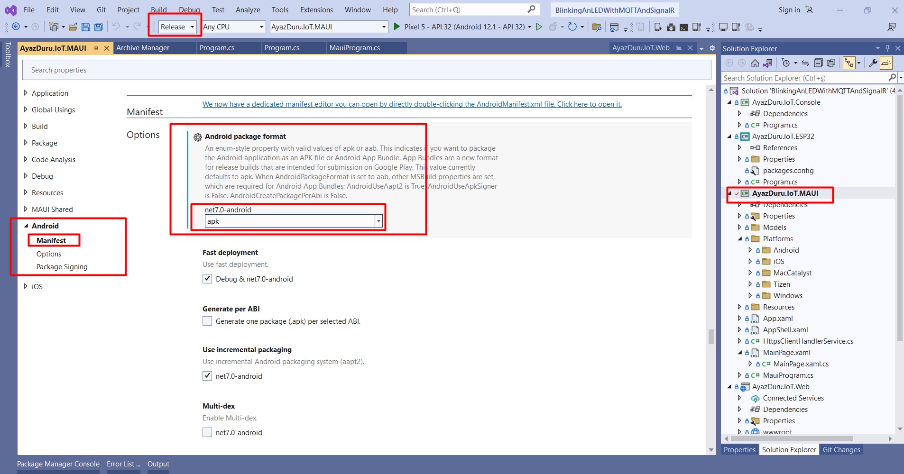Image resolution: width=904 pixels, height=474 pixels.
Task: Open Pixel 5 debug target dropdown arrow
Action: click(530, 27)
